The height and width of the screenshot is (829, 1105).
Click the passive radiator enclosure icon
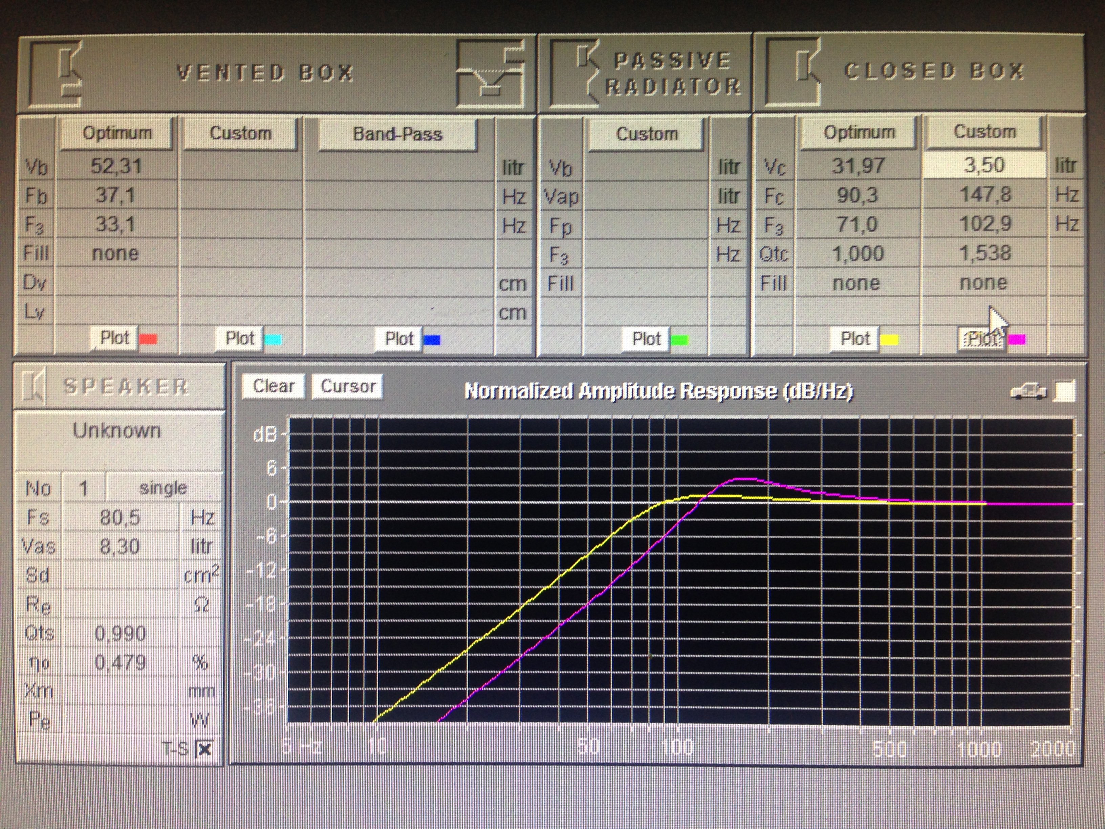(x=575, y=73)
